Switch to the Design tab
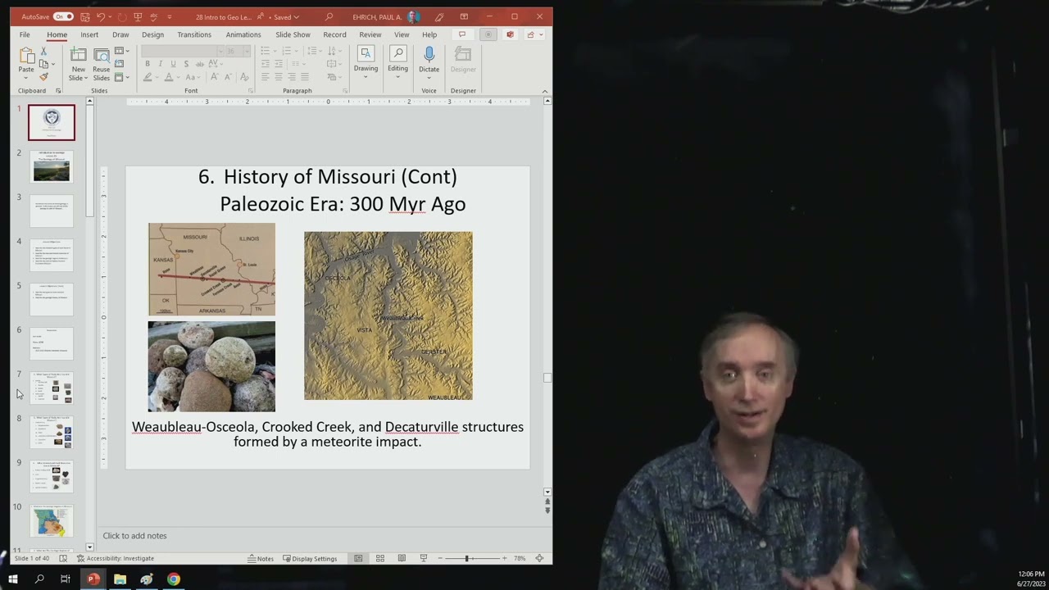1049x590 pixels. click(152, 34)
